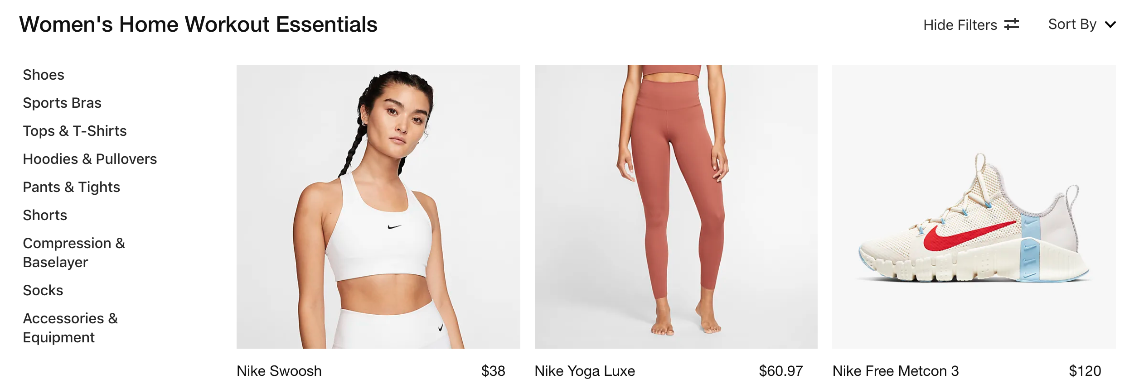
Task: Go to Hoodies & Pullovers
Action: (x=90, y=159)
